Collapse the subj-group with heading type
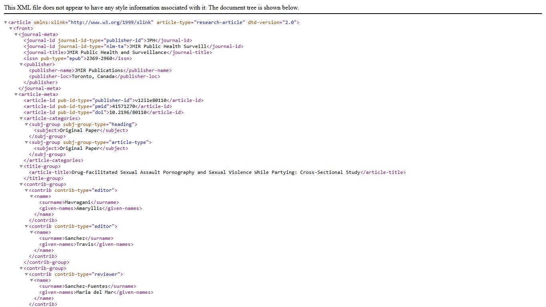 click(26, 125)
